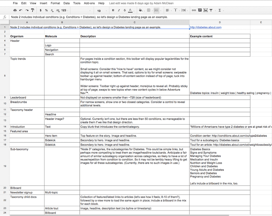
Task: Format selection as percent
Action: (46, 11)
